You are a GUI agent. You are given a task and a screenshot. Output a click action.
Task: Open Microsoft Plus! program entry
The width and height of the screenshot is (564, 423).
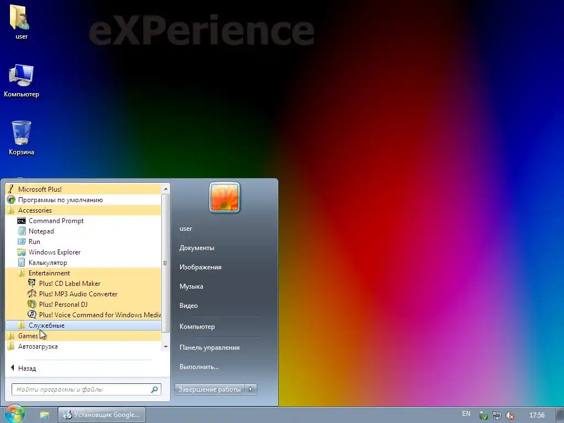(83, 189)
